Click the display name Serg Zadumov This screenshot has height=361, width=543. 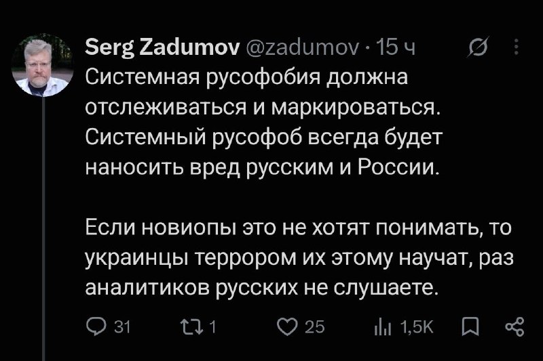click(162, 47)
